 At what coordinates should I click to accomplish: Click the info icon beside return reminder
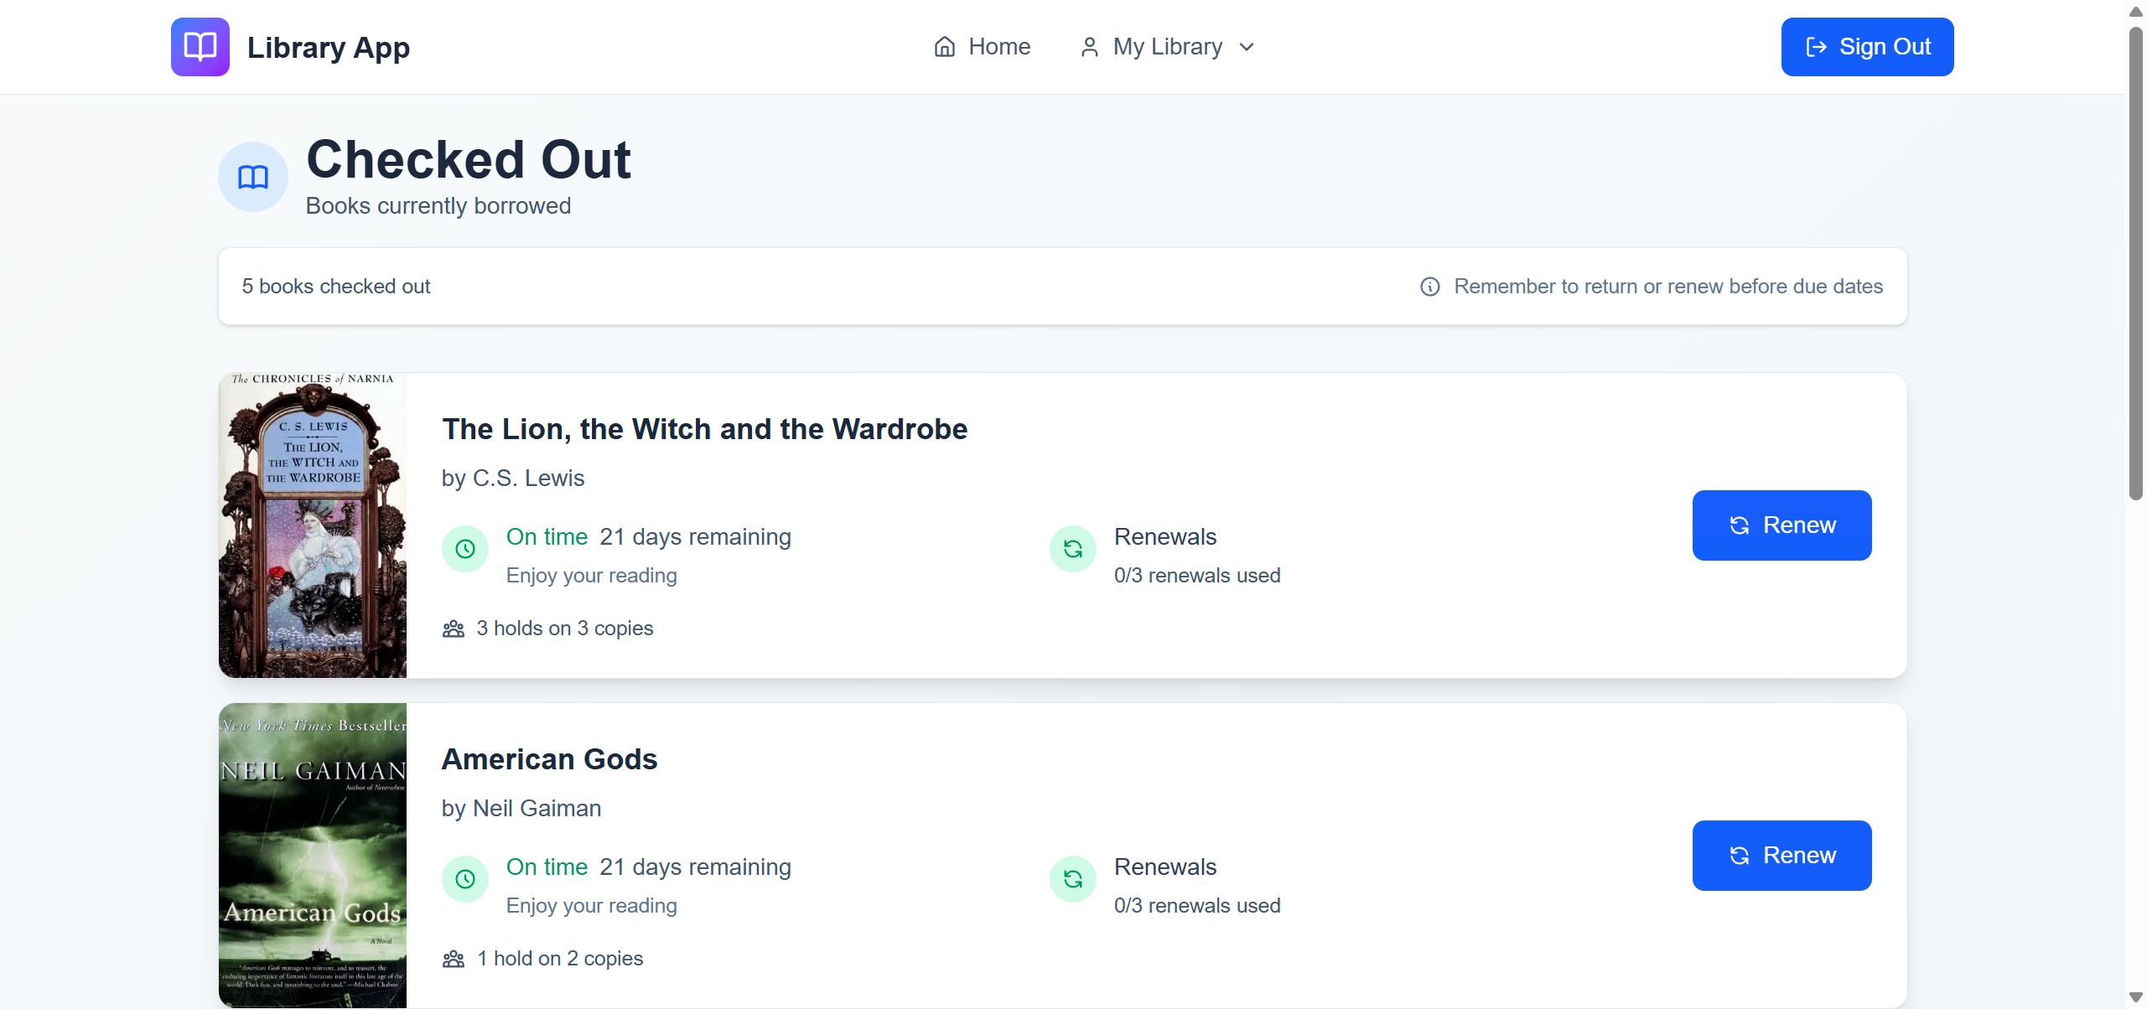(x=1429, y=287)
